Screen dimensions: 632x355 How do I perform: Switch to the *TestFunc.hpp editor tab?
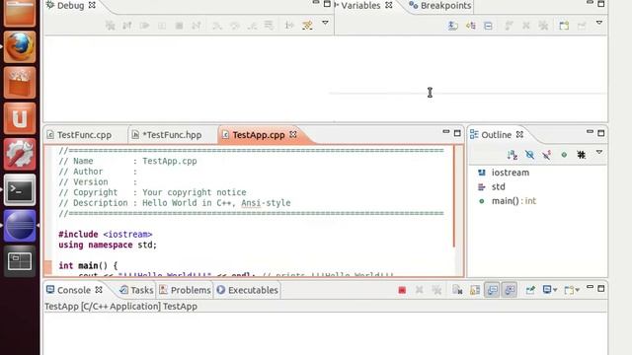[x=167, y=135]
